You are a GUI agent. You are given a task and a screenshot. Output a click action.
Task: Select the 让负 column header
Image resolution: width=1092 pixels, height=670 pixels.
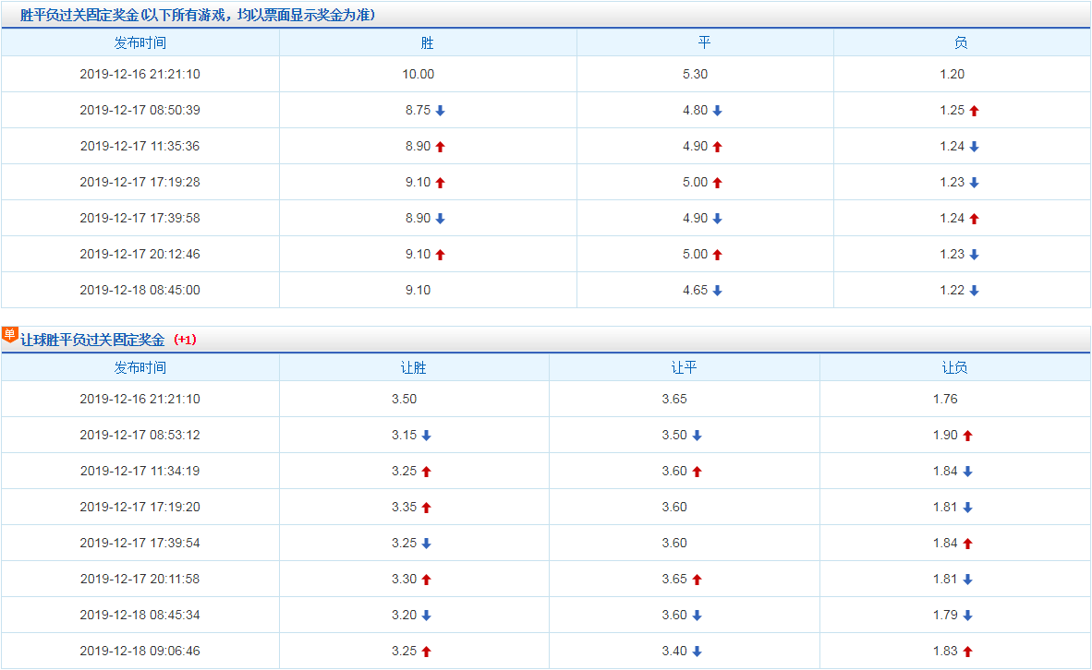coord(954,366)
